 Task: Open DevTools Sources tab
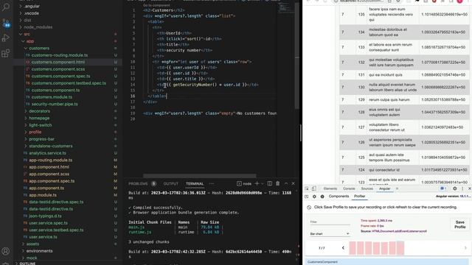367,188
